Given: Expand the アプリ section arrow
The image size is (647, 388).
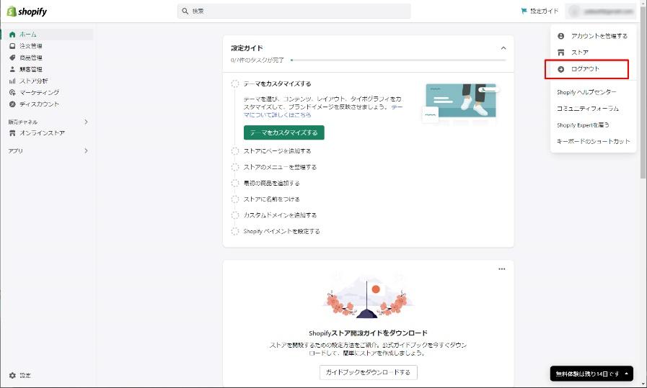Looking at the screenshot, I should tap(86, 150).
